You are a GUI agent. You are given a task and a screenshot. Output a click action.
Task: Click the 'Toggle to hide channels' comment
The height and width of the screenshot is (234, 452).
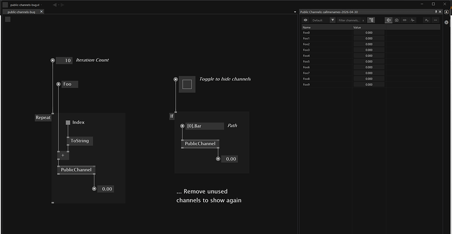[225, 79]
